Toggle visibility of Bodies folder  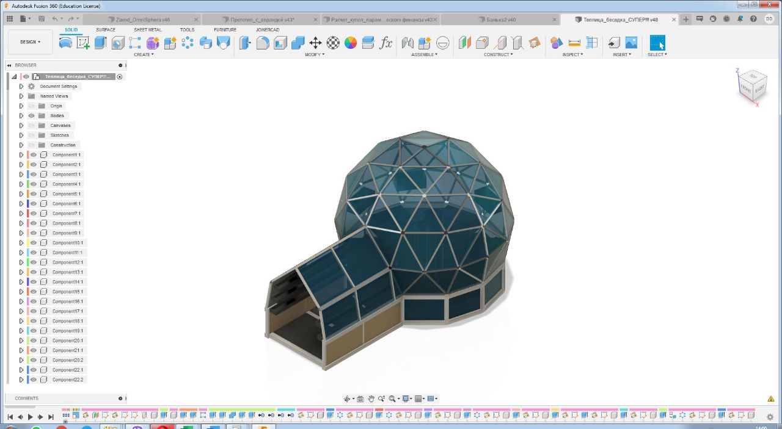click(31, 115)
